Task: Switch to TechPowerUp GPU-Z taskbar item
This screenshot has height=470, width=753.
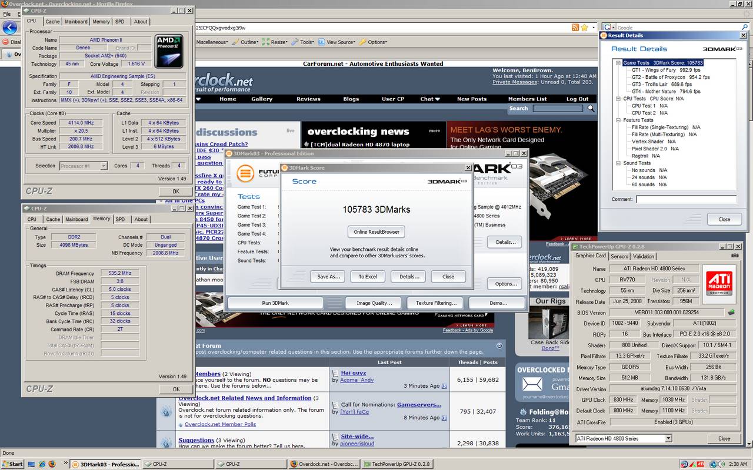Action: tap(397, 464)
